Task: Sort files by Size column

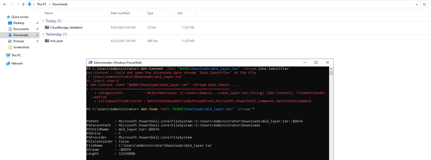Action: point(180,13)
